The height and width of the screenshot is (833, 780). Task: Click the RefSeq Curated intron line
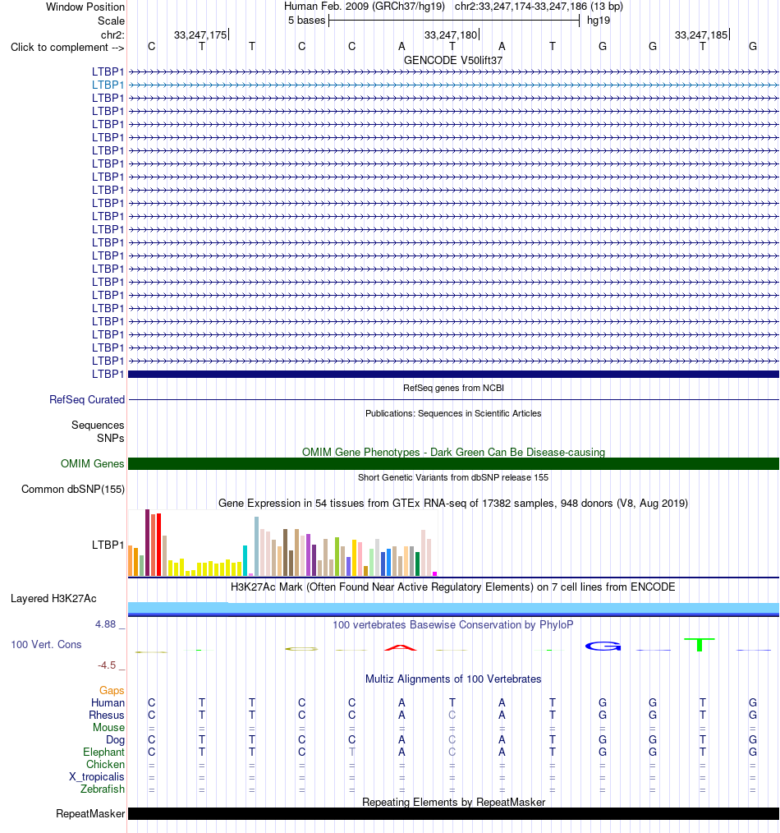click(453, 399)
